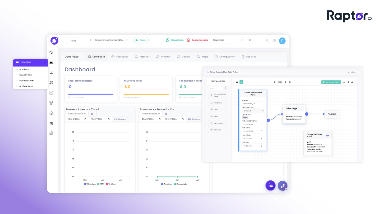
Task: Open the line chart icon in the sidebar
Action: point(51,93)
